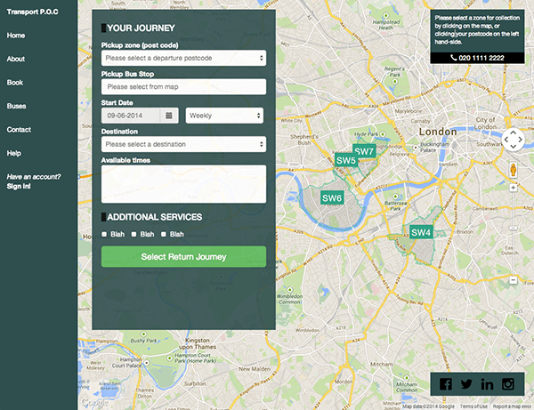534x410 pixels.
Task: Open the Weekly frequency dropdown
Action: point(224,116)
